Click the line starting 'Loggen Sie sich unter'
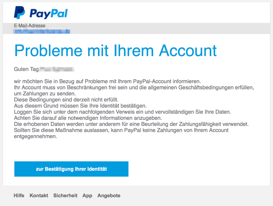 tap(122, 112)
